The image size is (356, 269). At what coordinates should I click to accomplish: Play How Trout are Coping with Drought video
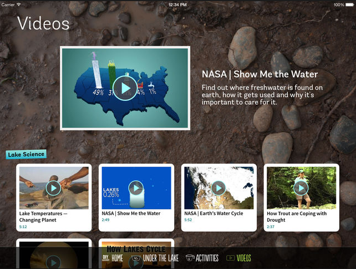point(301,188)
